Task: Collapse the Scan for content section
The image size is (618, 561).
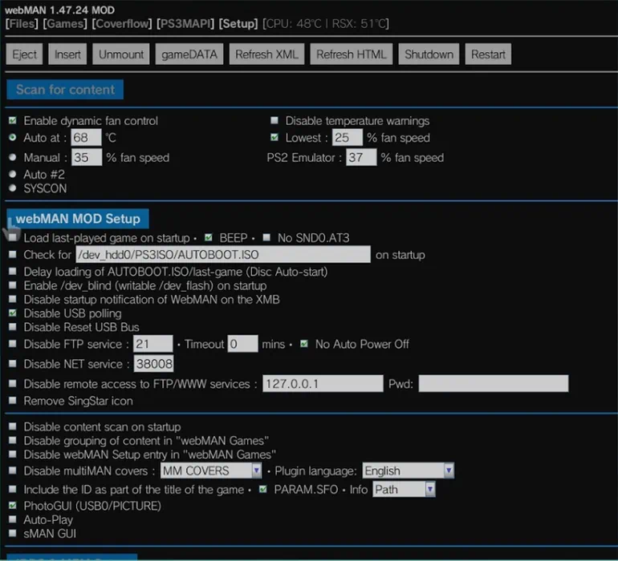Action: click(65, 90)
